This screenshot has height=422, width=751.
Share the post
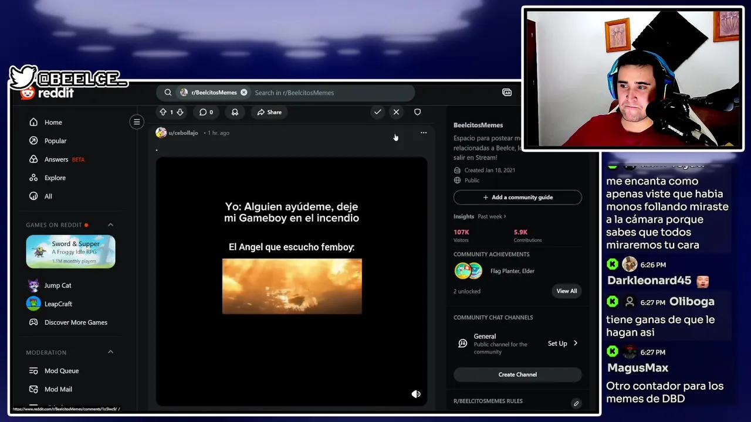click(270, 112)
